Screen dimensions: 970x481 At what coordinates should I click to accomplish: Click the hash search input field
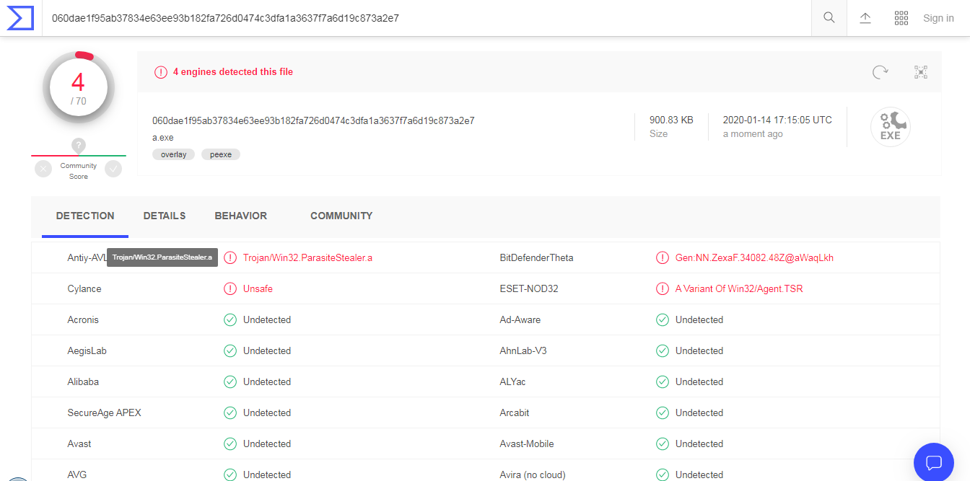click(x=426, y=18)
